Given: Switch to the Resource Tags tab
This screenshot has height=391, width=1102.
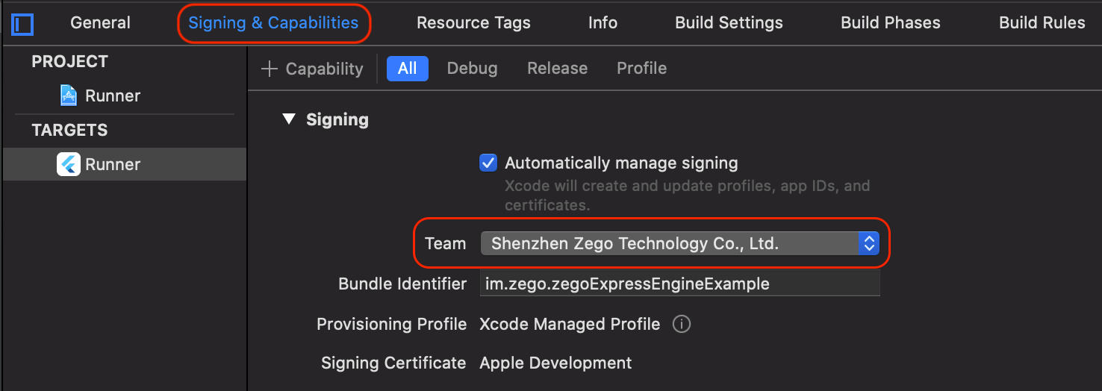Looking at the screenshot, I should [473, 23].
